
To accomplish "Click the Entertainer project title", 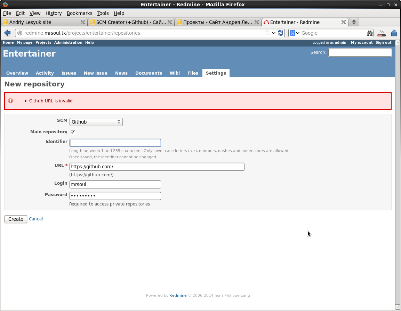I will coord(29,53).
